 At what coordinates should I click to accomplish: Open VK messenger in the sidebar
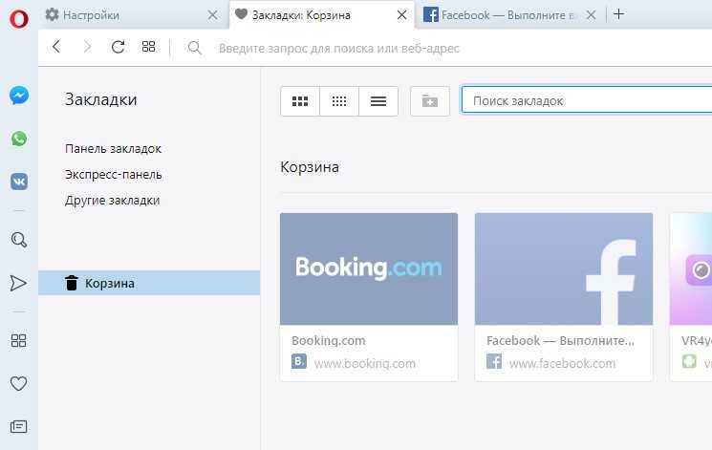click(19, 182)
